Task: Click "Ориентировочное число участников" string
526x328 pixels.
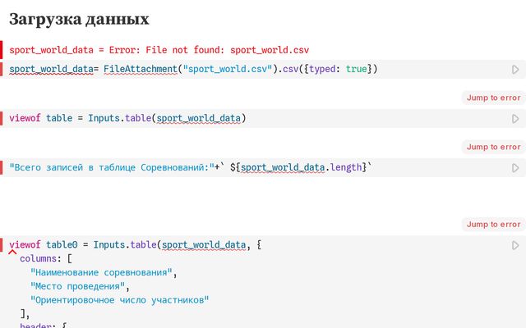Action: 119,300
